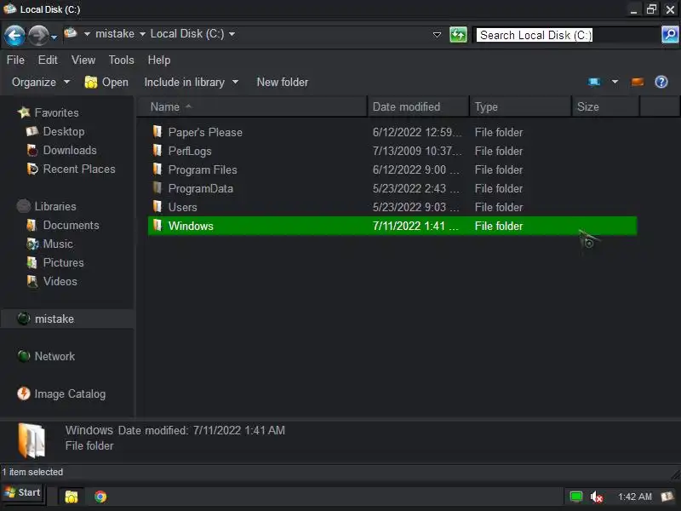Click the large folder thumbnail in details pane
The width and height of the screenshot is (681, 511).
click(x=31, y=440)
